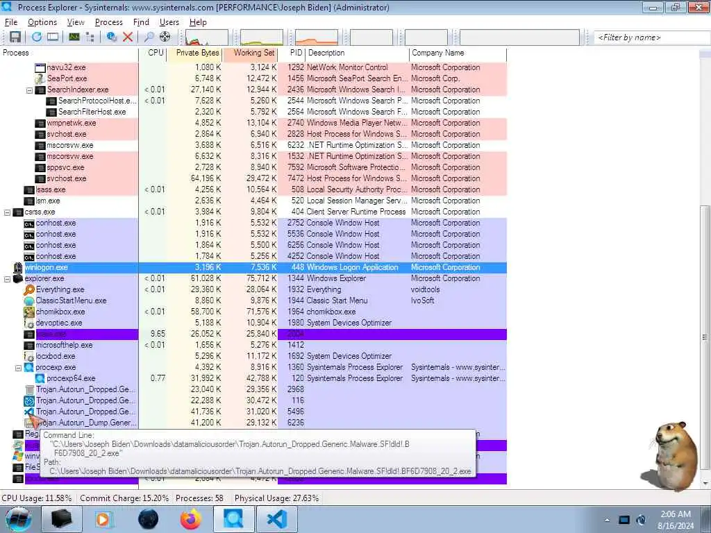The image size is (711, 533).
Task: Sort by the PID column header
Action: click(x=292, y=53)
